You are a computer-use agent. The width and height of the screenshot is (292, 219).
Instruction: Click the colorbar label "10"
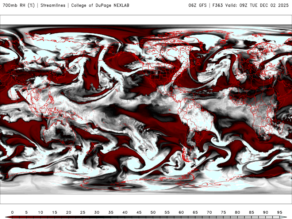pyautogui.click(x=41, y=212)
